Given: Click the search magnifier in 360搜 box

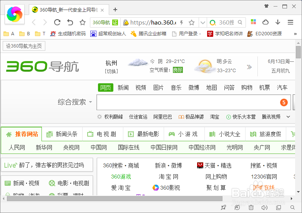Looking at the screenshot, I should pyautogui.click(x=240, y=22).
